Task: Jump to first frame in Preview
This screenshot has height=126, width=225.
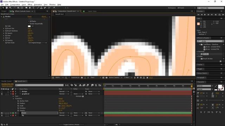Action: tap(198, 15)
